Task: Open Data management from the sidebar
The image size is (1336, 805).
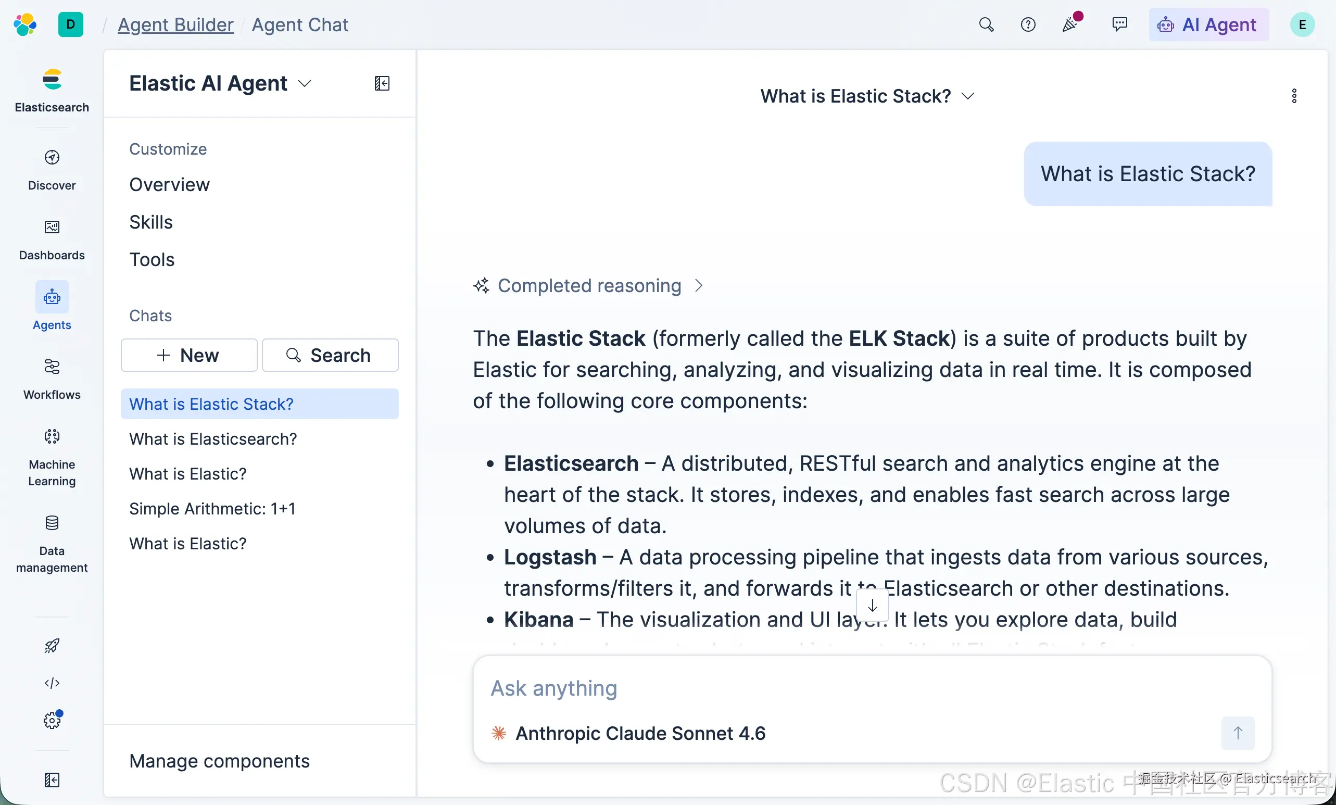Action: pyautogui.click(x=52, y=544)
